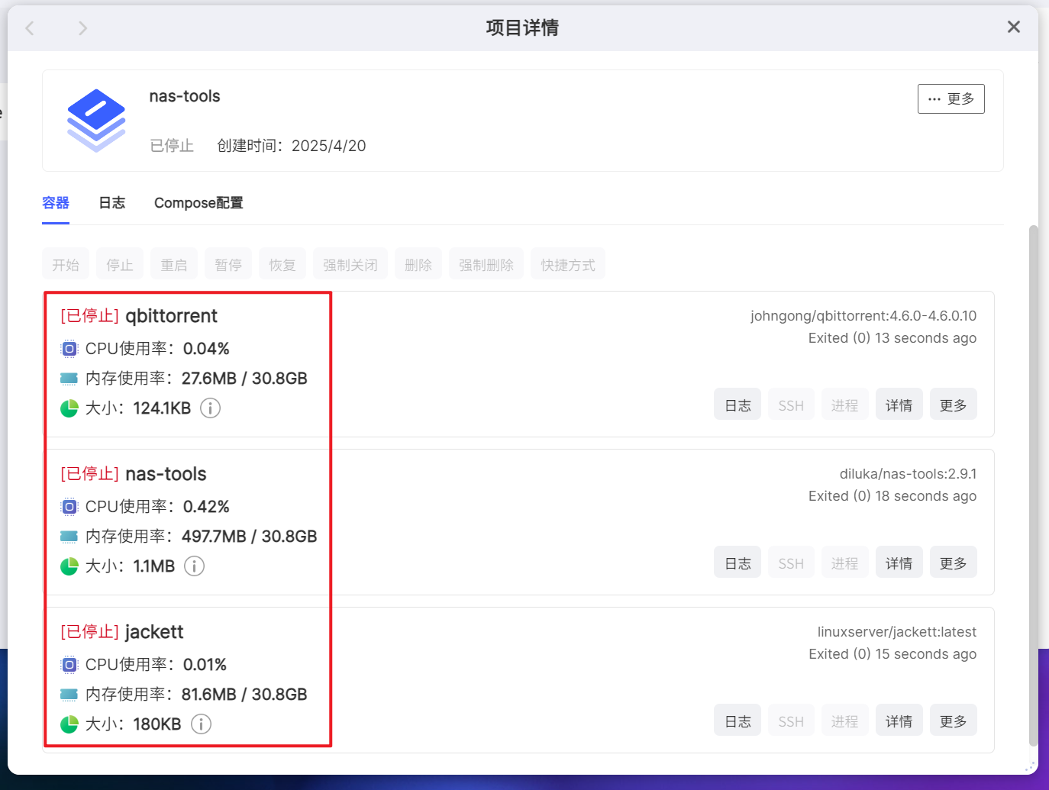The height and width of the screenshot is (790, 1049).
Task: Click the nas-tools container CPU chip icon
Action: pos(69,507)
